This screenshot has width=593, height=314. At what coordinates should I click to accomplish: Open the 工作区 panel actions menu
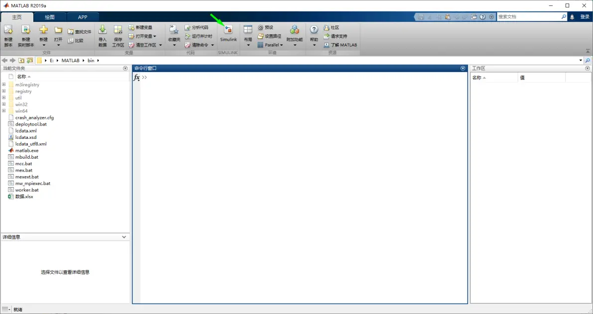click(x=588, y=68)
